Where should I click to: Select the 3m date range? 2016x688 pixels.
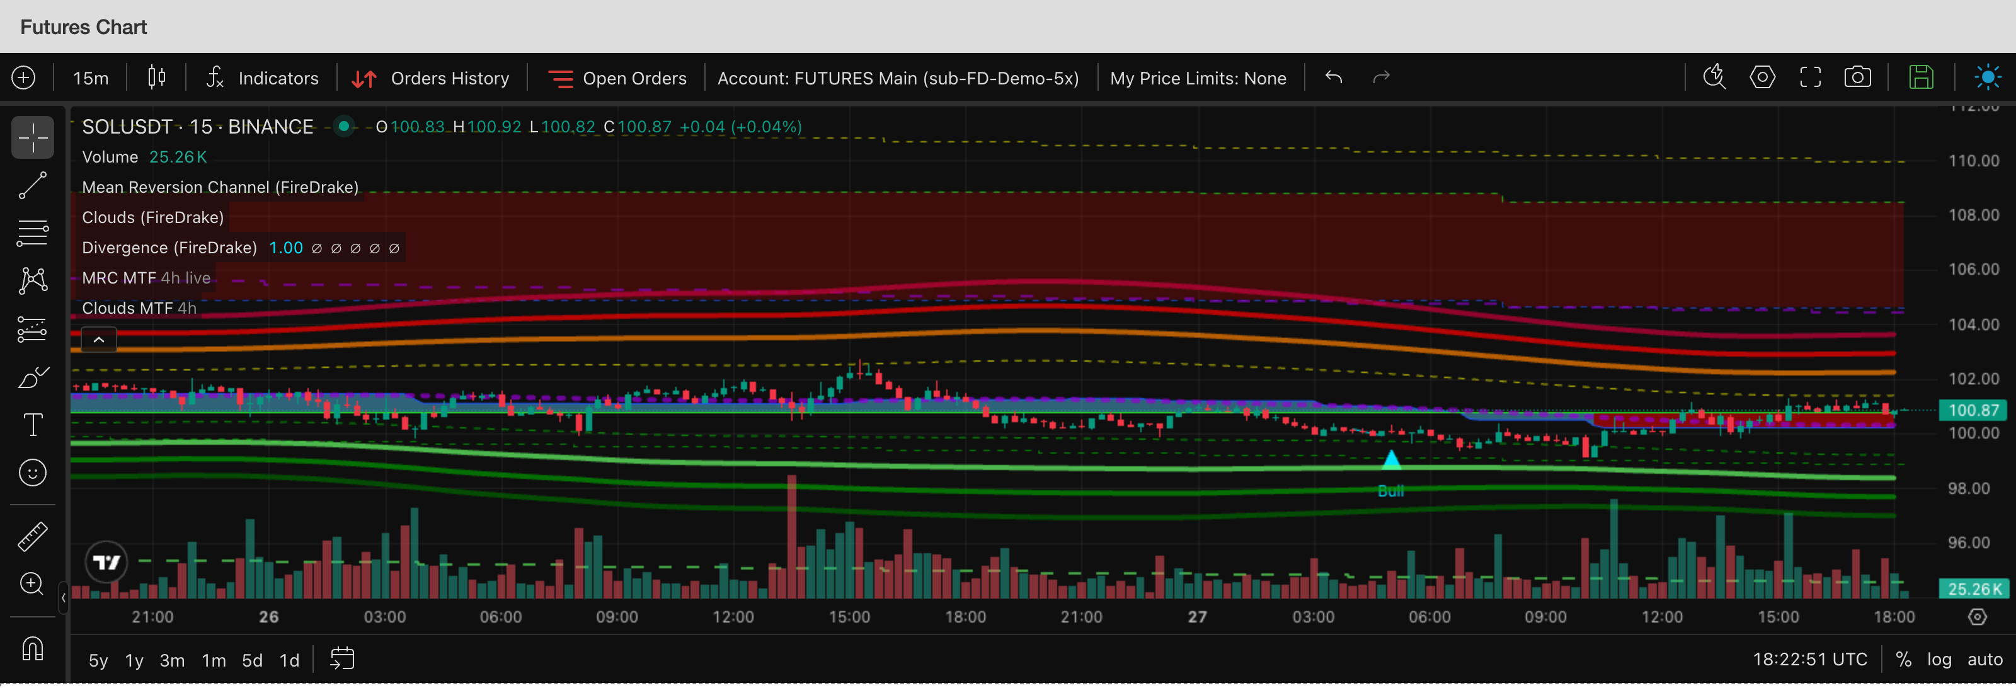pos(172,661)
